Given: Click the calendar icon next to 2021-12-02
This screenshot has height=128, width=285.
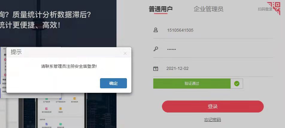Looking at the screenshot, I should [x=156, y=68].
